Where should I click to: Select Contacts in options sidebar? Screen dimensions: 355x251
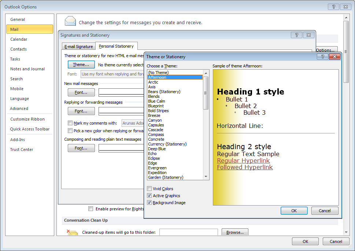coord(30,49)
